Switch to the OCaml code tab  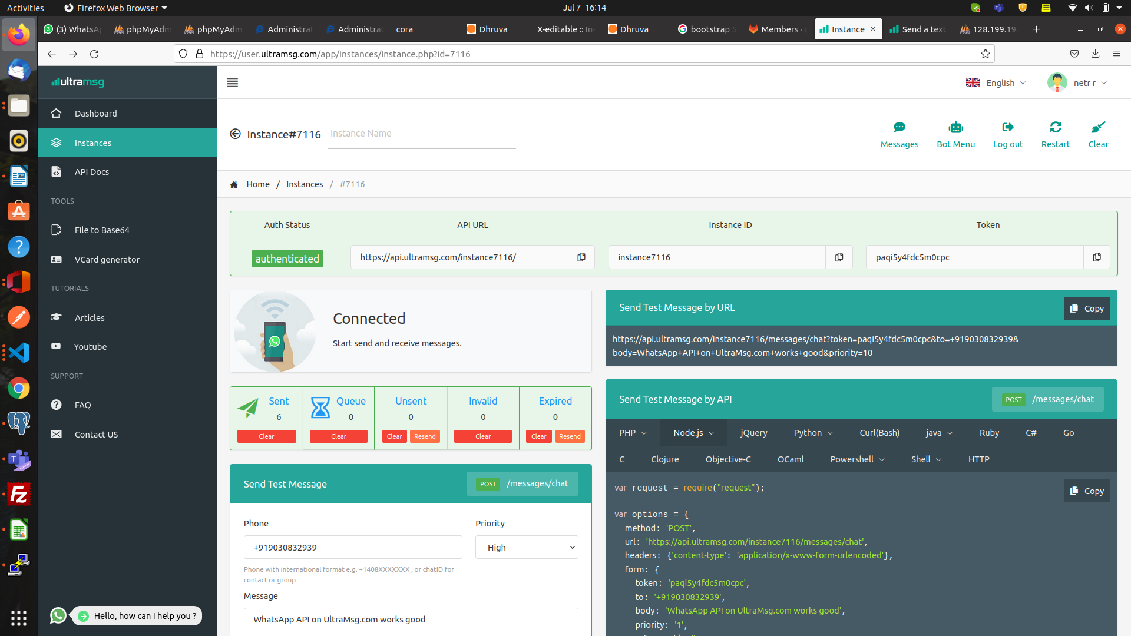[790, 459]
